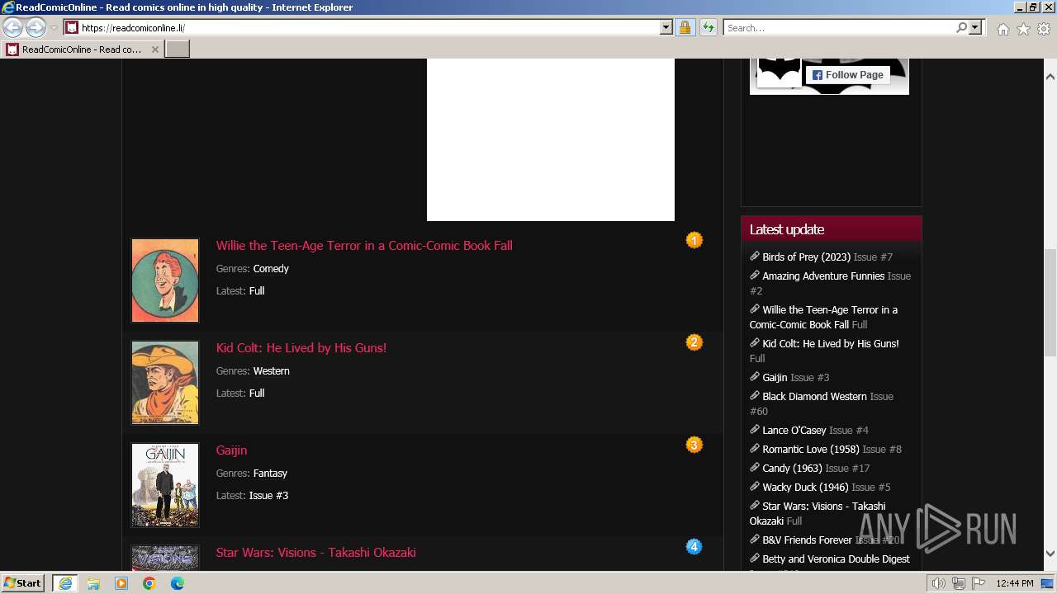Expand the address bar autocomplete dropdown
The width and height of the screenshot is (1057, 594).
pyautogui.click(x=666, y=27)
